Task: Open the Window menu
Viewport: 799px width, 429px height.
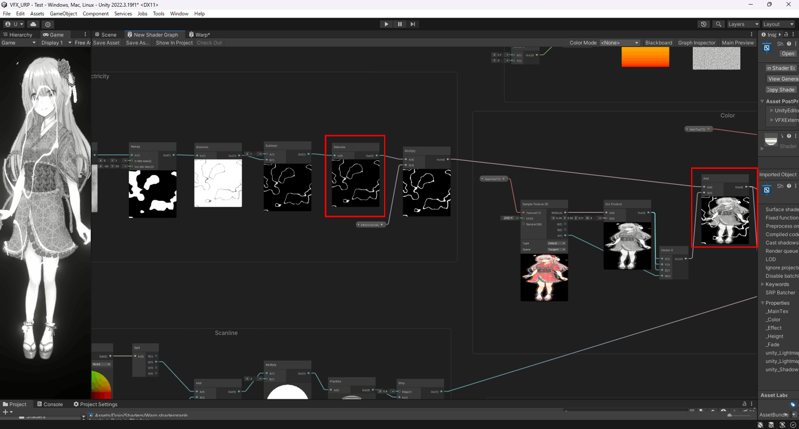Action: pyautogui.click(x=179, y=14)
